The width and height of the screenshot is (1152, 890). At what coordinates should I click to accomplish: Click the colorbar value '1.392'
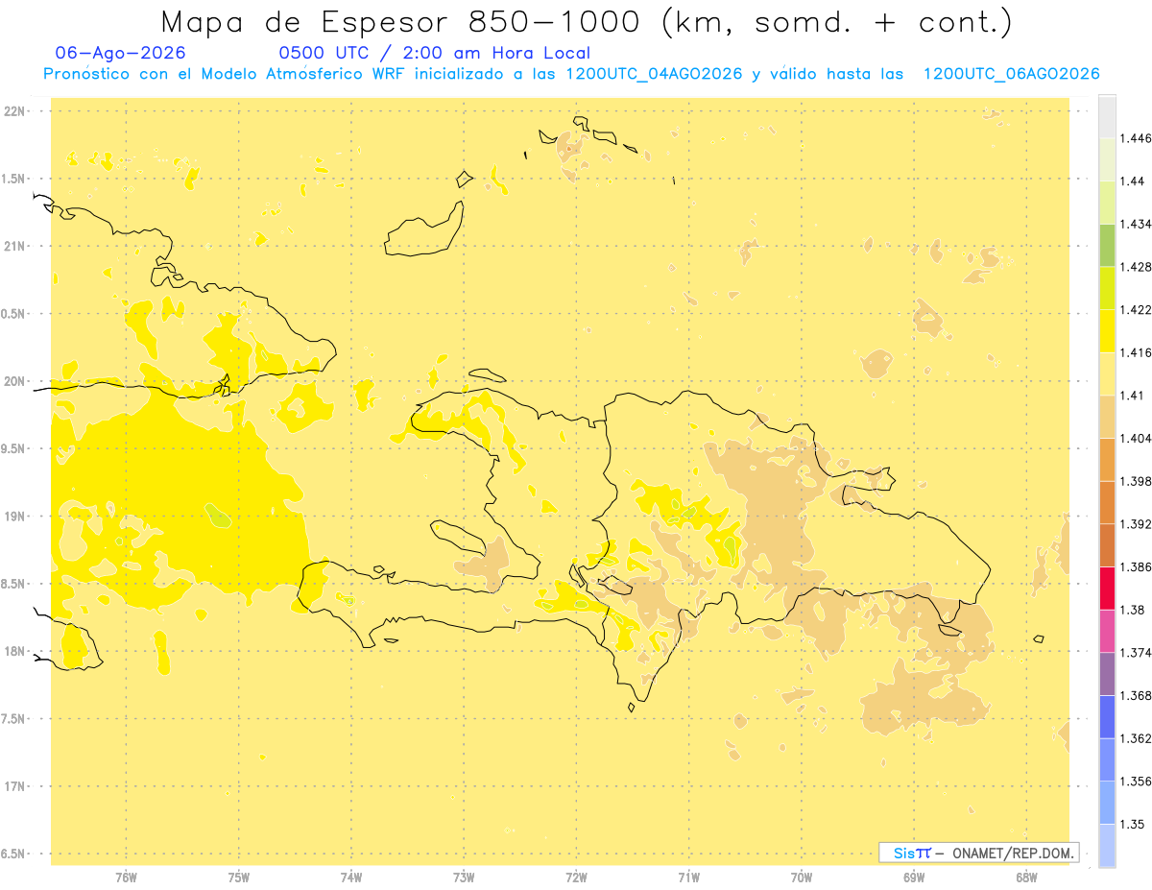point(1135,524)
